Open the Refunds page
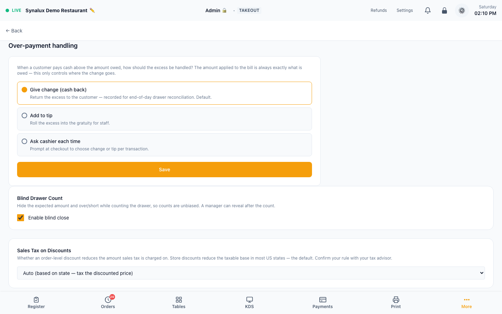This screenshot has height=314, width=502. pyautogui.click(x=379, y=10)
